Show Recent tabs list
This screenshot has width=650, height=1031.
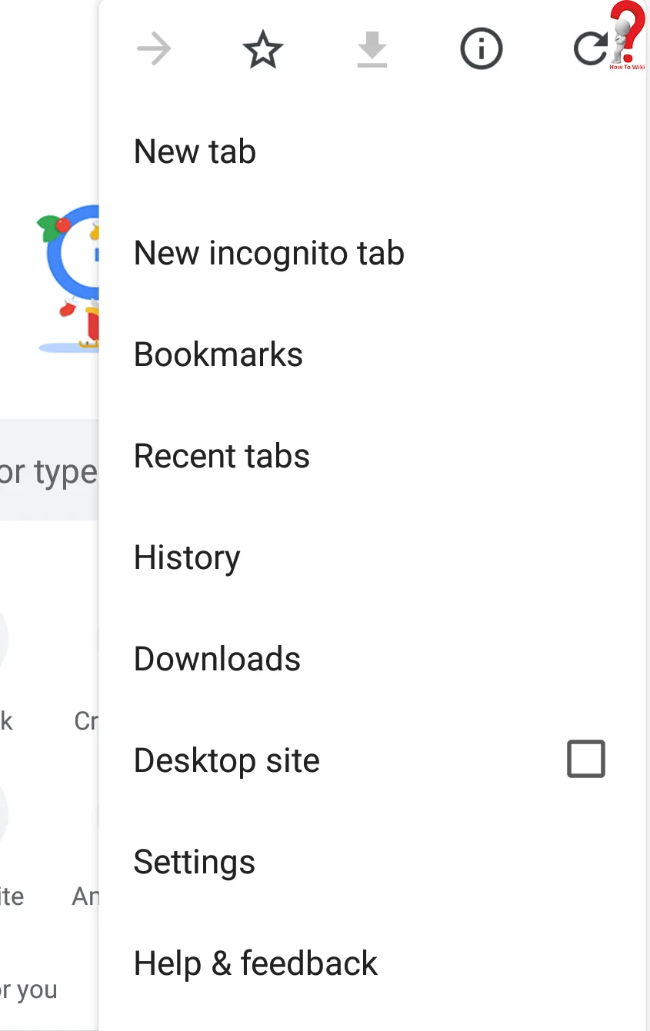click(222, 456)
